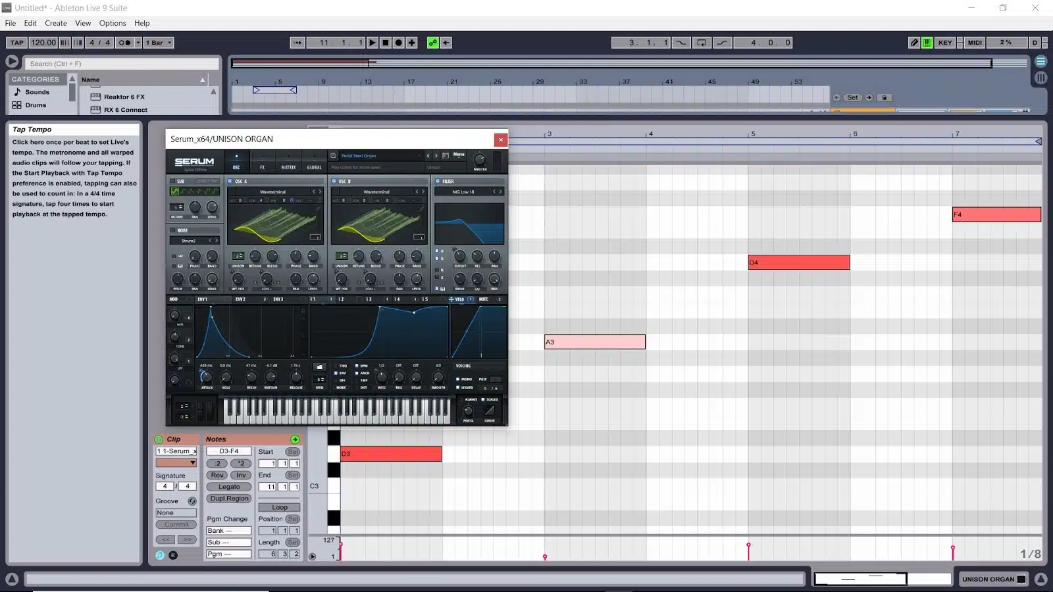This screenshot has width=1053, height=592.
Task: Click the transport Play button
Action: [372, 42]
